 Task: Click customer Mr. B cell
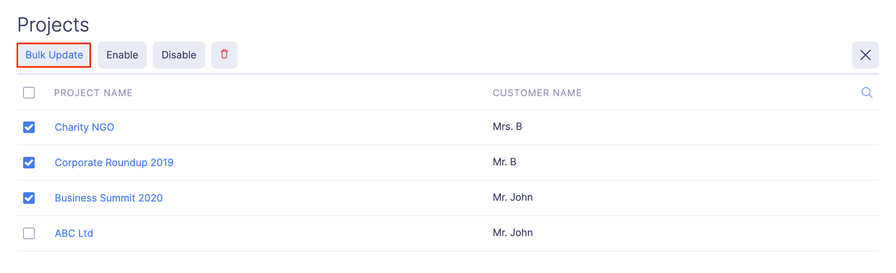point(504,162)
